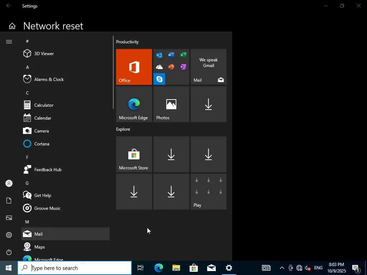Open Maps from the app list
The width and height of the screenshot is (367, 275).
click(66, 247)
